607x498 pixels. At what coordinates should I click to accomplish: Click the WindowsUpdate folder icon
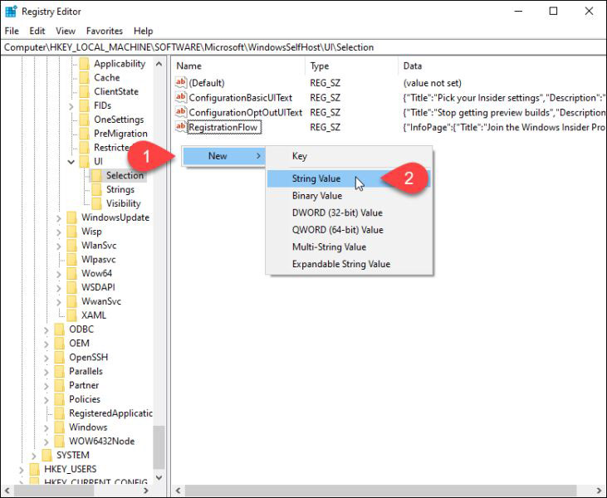pos(72,217)
